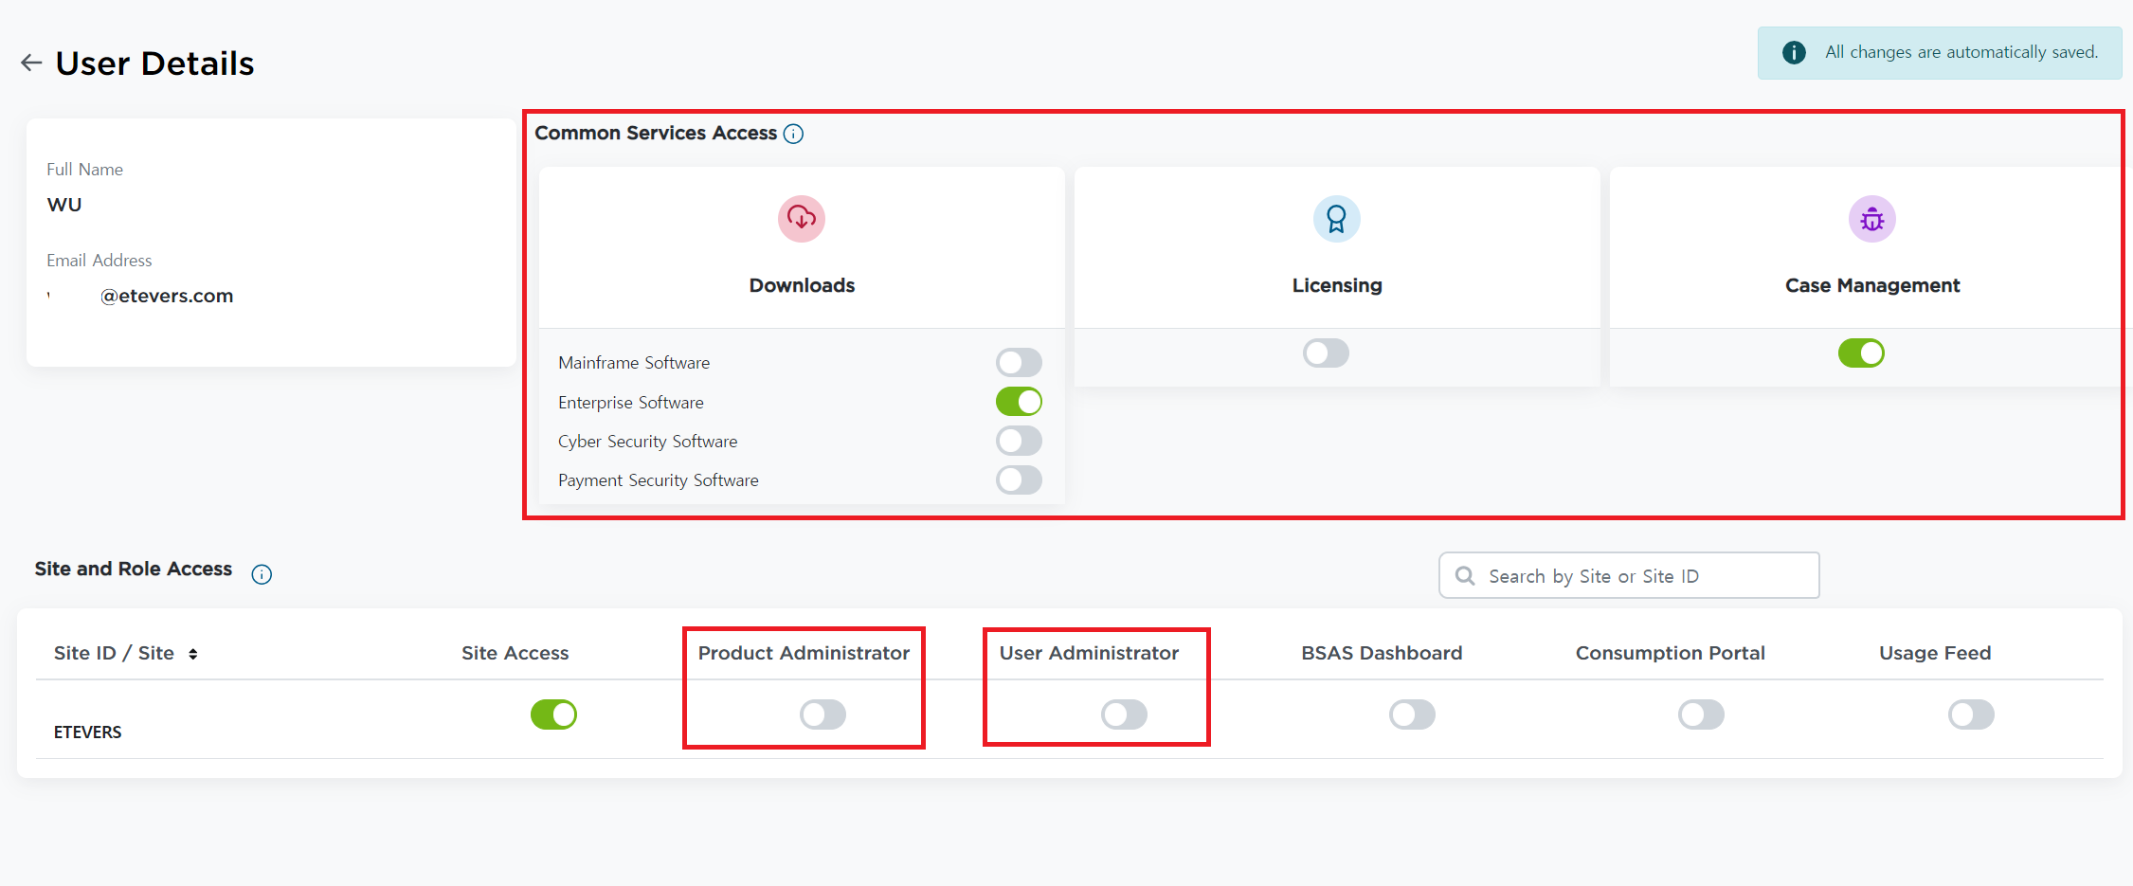Image resolution: width=2133 pixels, height=886 pixels.
Task: Click the Downloads cloud icon
Action: [x=801, y=219]
